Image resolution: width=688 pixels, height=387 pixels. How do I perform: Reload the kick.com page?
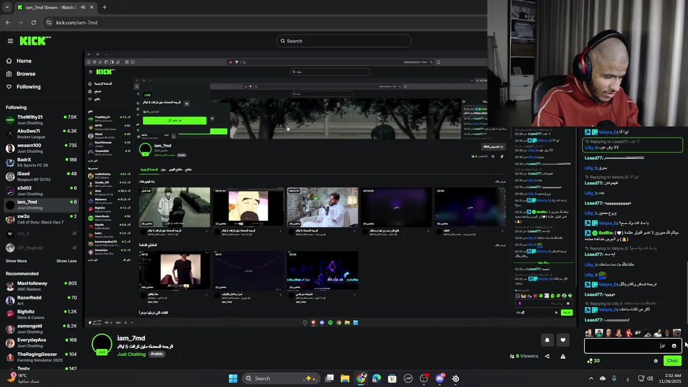click(33, 23)
